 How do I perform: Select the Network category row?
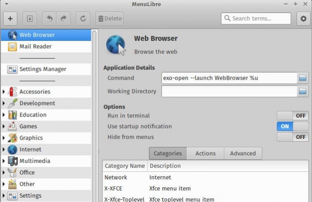(x=205, y=178)
